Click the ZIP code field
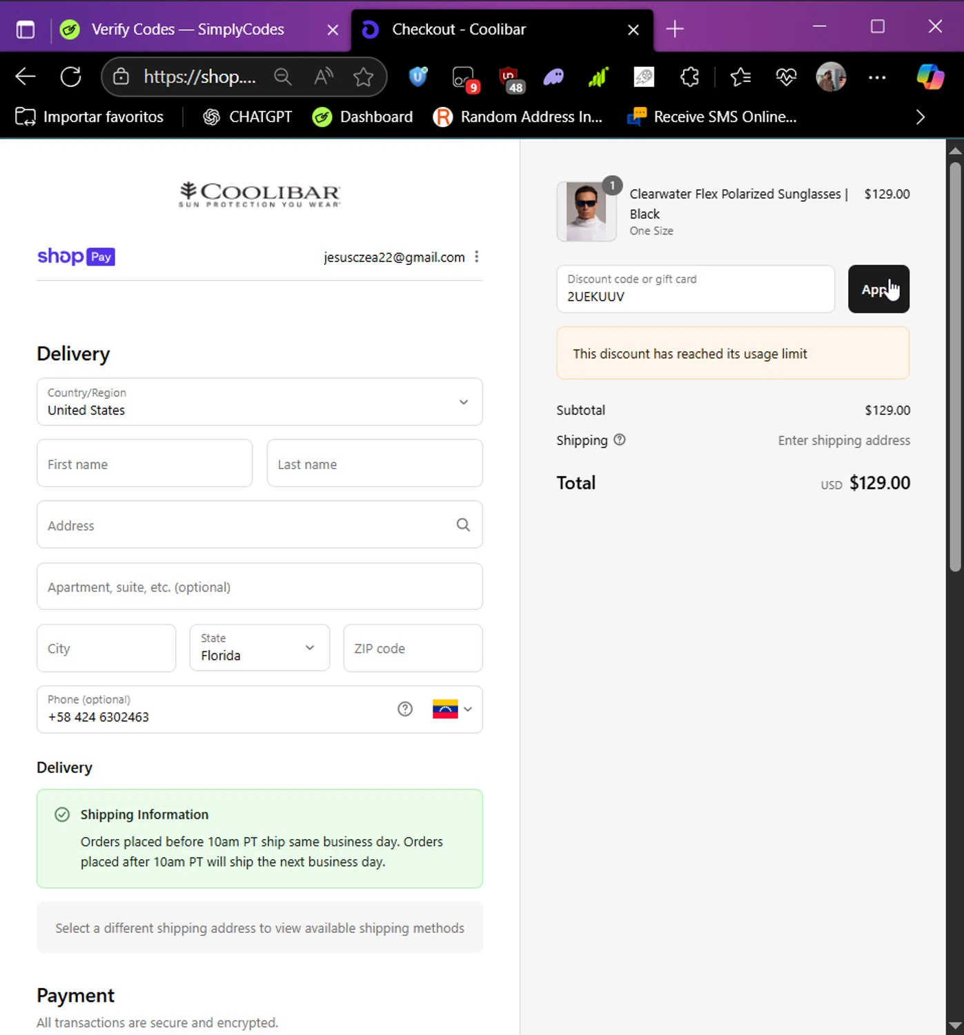Viewport: 964px width, 1035px height. pyautogui.click(x=413, y=648)
